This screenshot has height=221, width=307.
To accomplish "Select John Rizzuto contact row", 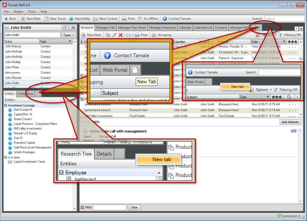I will point(38,78).
